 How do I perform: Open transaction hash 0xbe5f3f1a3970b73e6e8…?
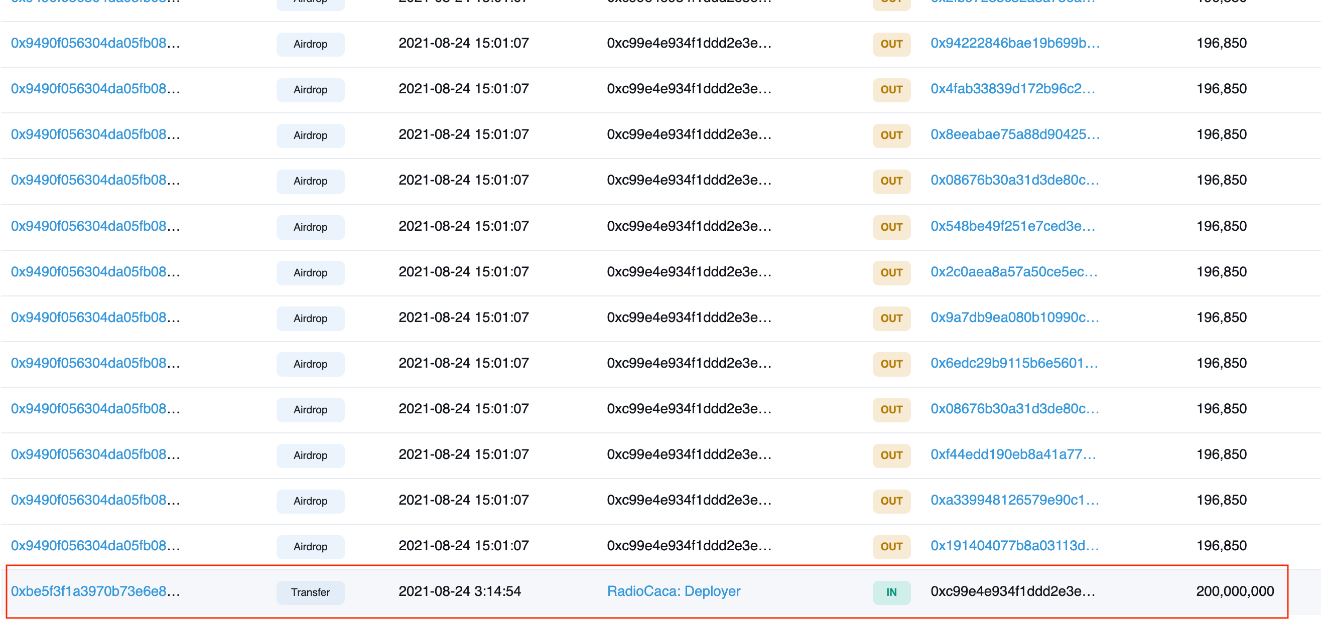click(x=95, y=591)
